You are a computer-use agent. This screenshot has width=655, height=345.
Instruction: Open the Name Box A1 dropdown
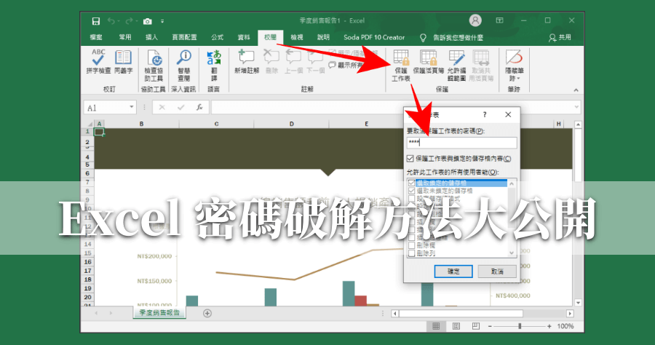[131, 107]
